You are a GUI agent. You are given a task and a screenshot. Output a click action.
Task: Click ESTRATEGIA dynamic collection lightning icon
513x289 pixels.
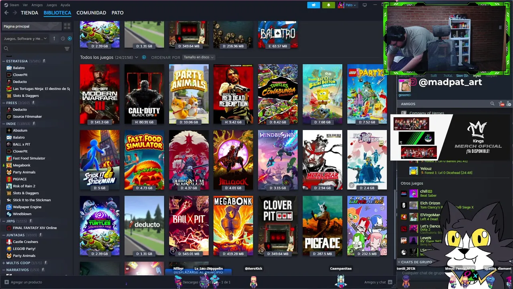pyautogui.click(x=44, y=61)
